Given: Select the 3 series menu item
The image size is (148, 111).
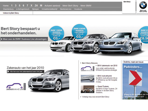Looking at the screenshot, I should (16, 6).
